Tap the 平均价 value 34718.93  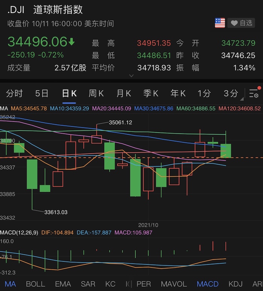(154, 68)
